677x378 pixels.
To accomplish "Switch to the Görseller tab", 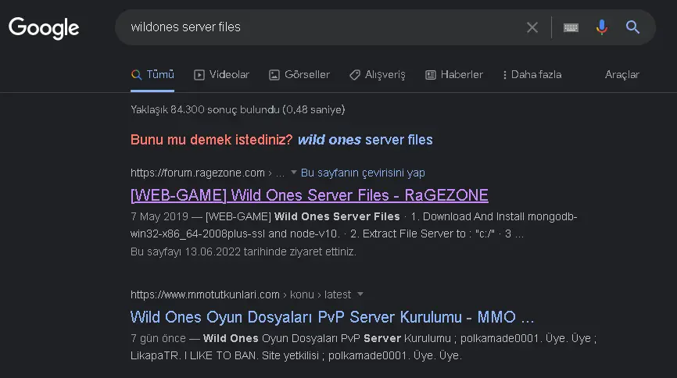I will click(x=299, y=75).
